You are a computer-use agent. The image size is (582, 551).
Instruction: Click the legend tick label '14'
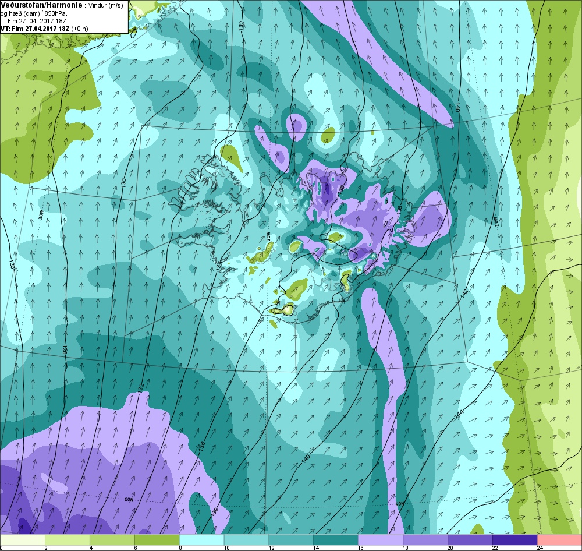coord(316,548)
